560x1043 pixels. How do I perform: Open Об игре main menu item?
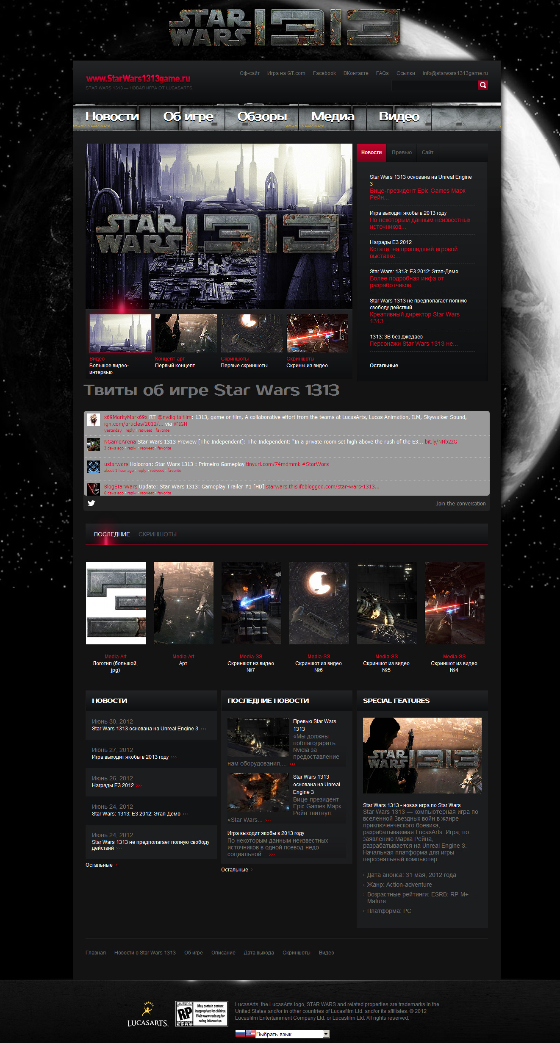tap(188, 117)
